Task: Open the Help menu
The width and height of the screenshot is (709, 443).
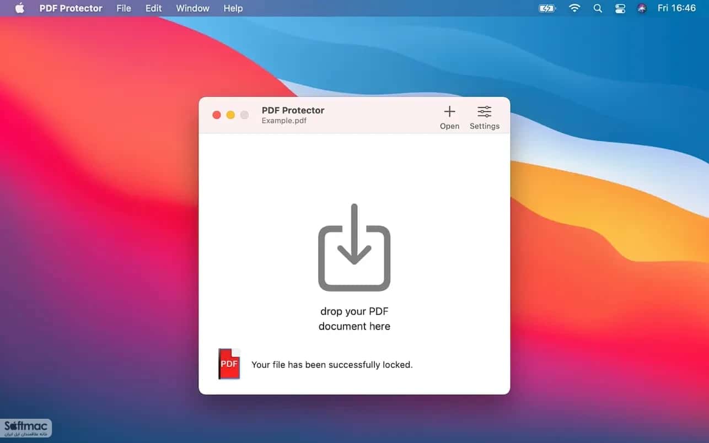Action: 233,8
